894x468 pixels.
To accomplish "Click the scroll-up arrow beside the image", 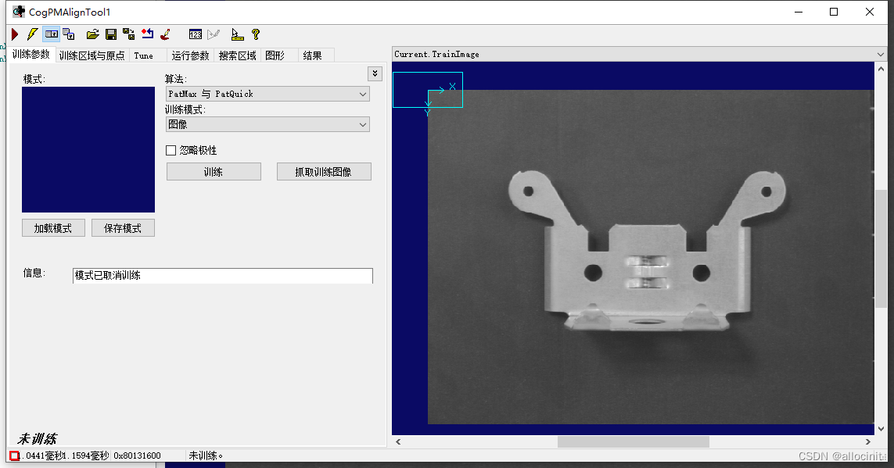I will (x=881, y=68).
